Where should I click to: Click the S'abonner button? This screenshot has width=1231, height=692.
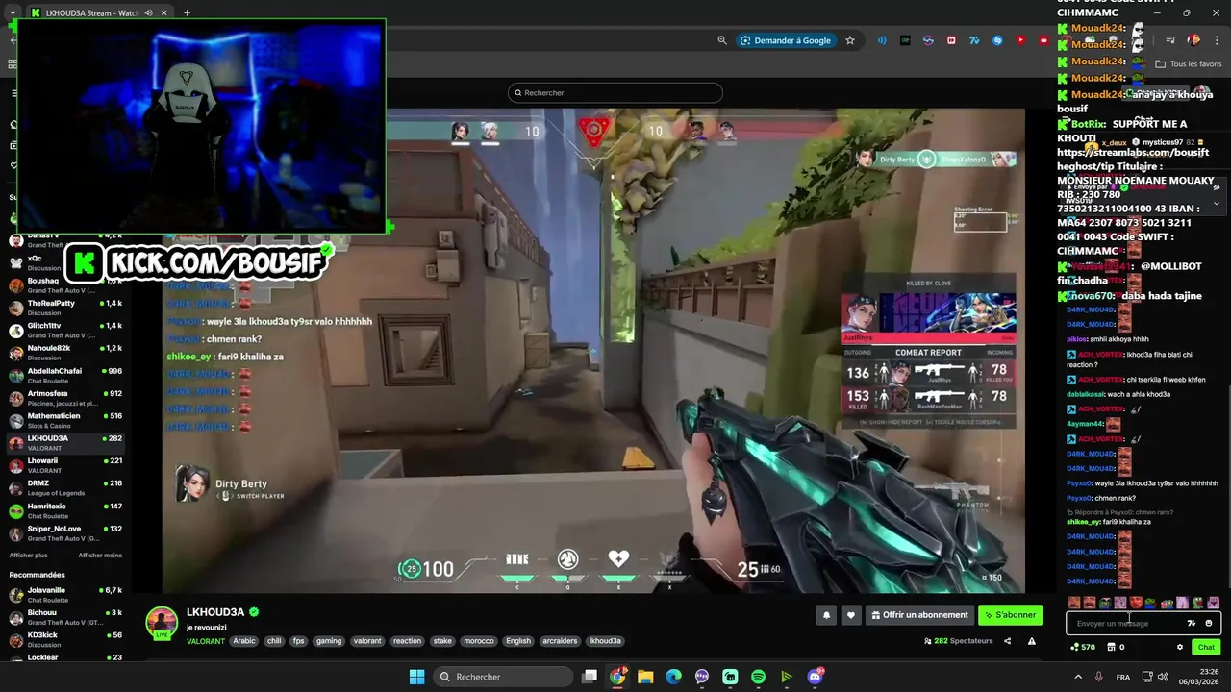[1010, 615]
